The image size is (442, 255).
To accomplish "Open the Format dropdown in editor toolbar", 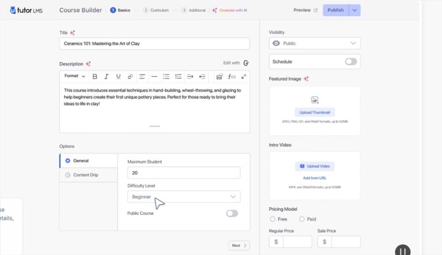I will [x=74, y=76].
